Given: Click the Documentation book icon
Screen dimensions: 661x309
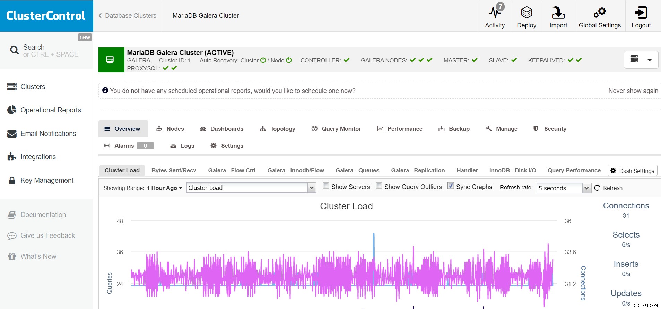Looking at the screenshot, I should pyautogui.click(x=12, y=215).
